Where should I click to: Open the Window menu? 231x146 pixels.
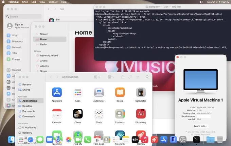(x=53, y=2)
